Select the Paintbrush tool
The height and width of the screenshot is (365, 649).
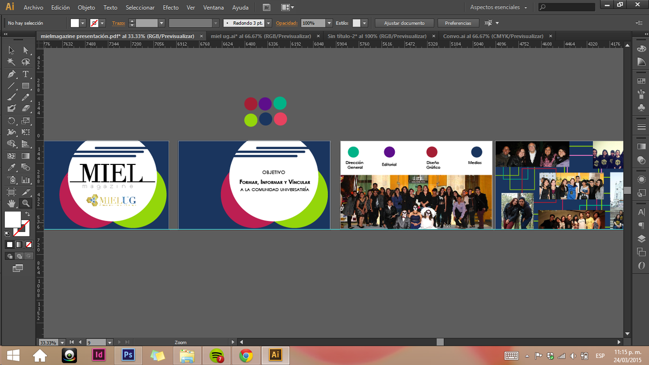[11, 97]
